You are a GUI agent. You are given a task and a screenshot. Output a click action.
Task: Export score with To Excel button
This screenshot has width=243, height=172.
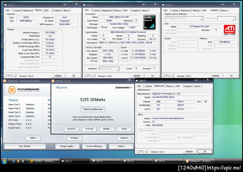[89, 129]
